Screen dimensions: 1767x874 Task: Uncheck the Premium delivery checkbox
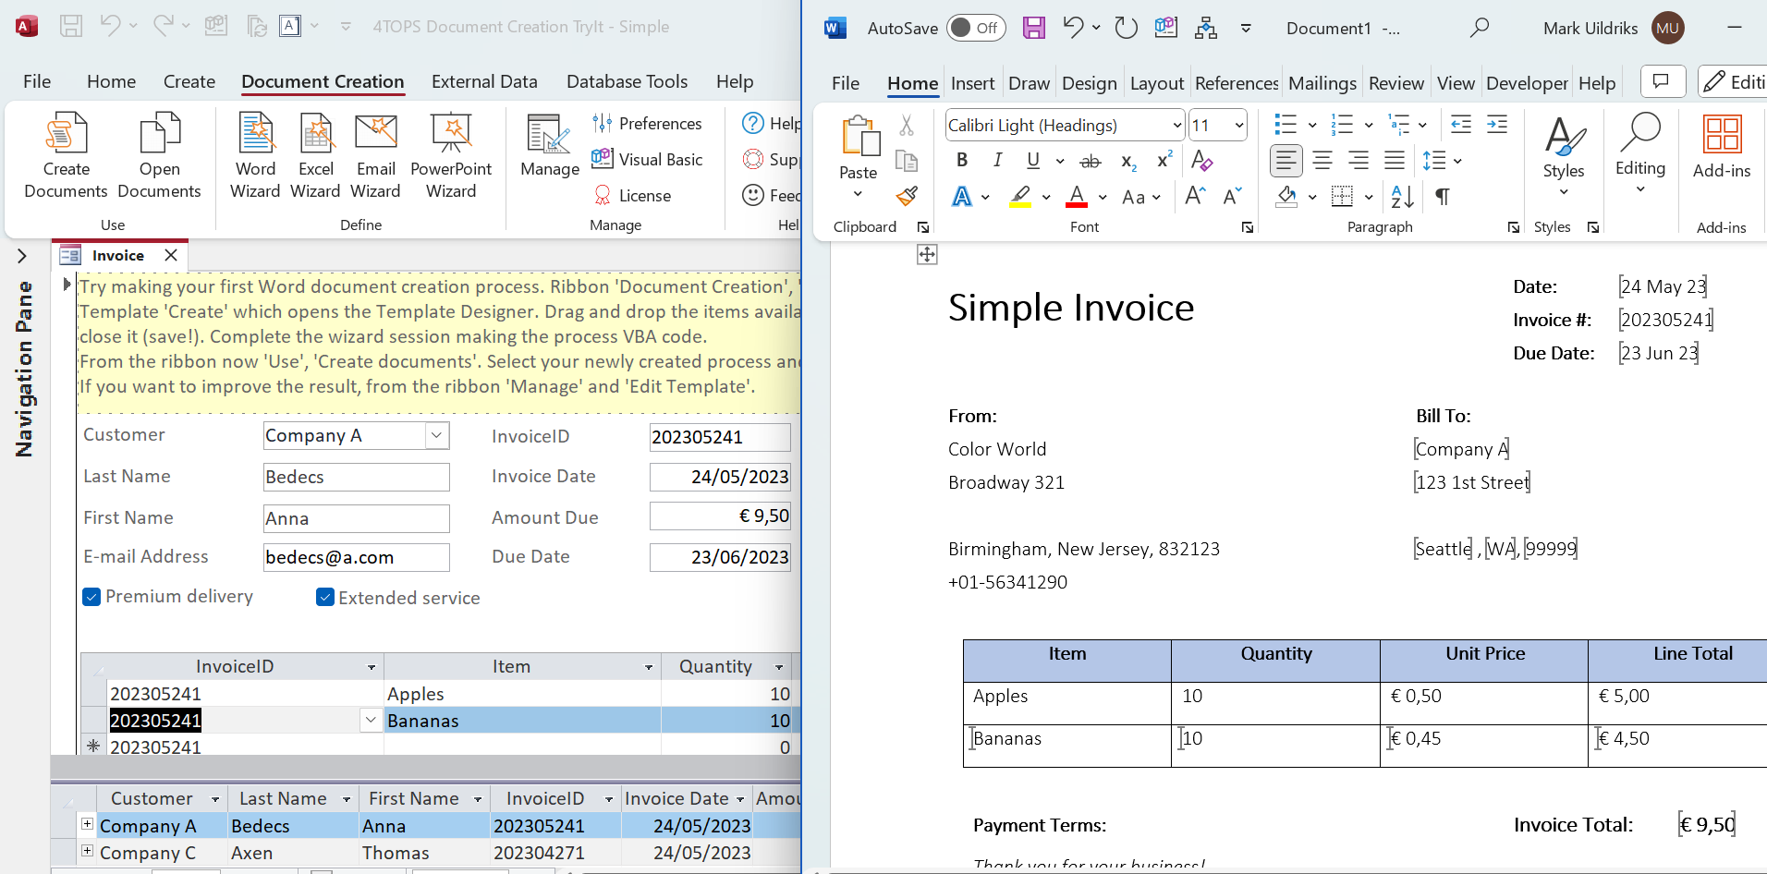pos(91,597)
